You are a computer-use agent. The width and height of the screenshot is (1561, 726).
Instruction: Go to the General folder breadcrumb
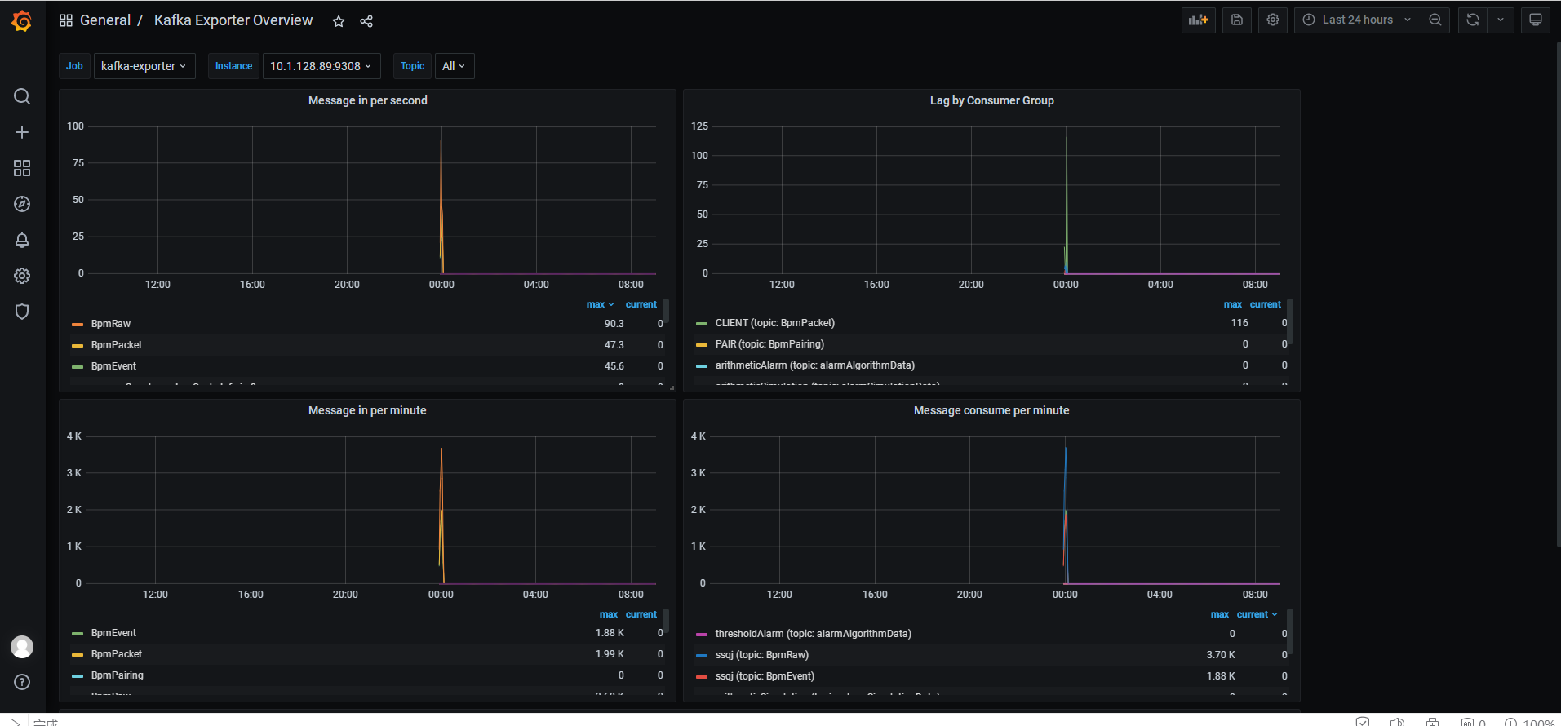point(105,20)
